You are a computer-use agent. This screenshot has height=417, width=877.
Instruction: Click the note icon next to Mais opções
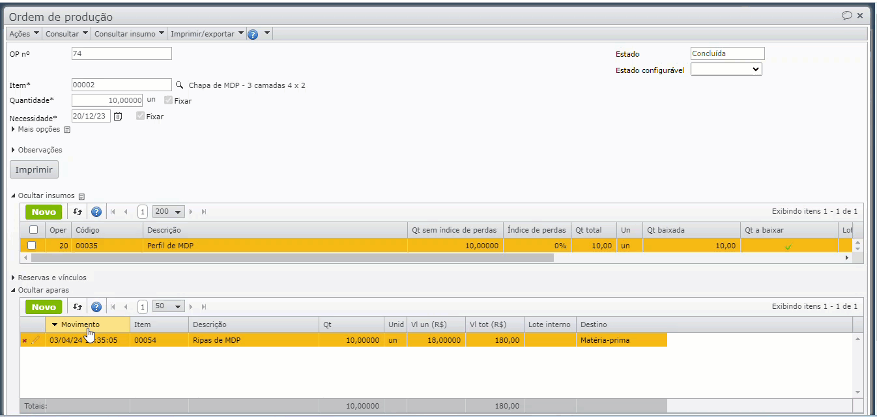[67, 130]
